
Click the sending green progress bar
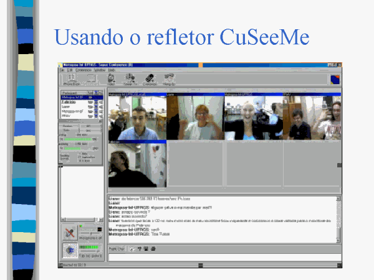pyautogui.click(x=78, y=139)
